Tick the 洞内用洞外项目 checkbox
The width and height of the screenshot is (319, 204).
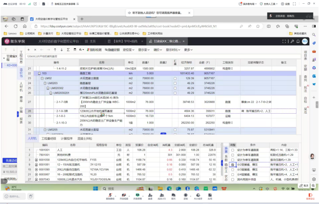pyautogui.click(x=233, y=179)
